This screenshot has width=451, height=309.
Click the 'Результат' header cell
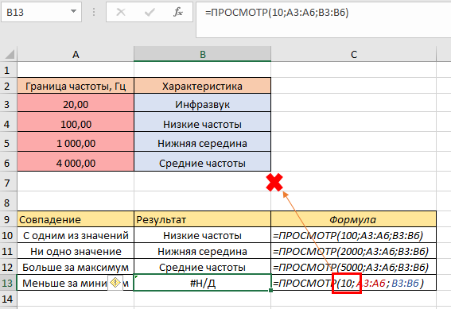coord(203,219)
